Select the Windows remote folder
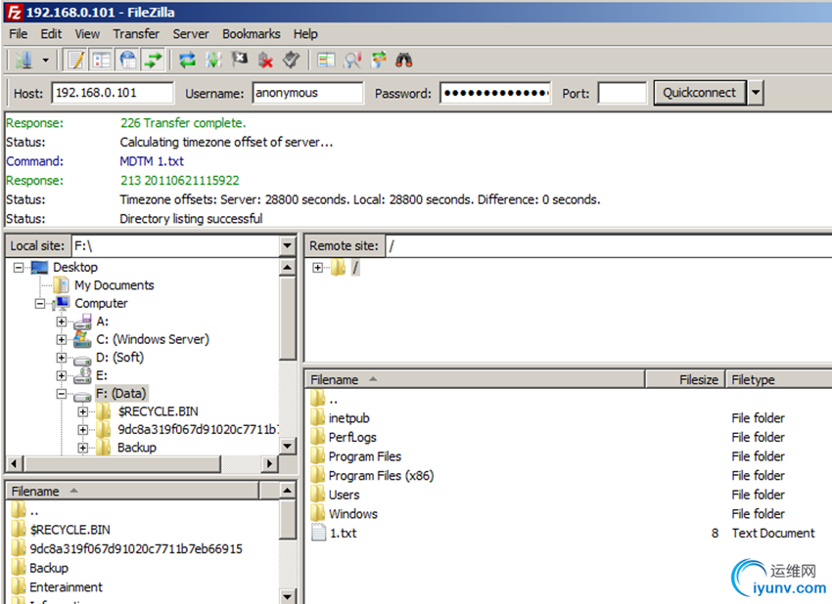The height and width of the screenshot is (604, 832). click(x=352, y=514)
